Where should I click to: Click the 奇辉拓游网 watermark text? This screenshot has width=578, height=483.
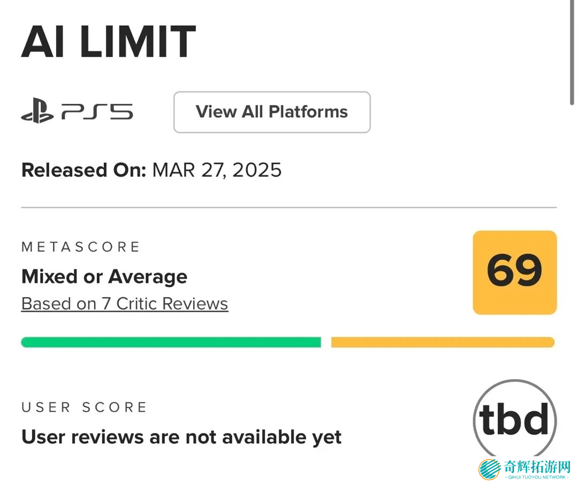coord(537,466)
